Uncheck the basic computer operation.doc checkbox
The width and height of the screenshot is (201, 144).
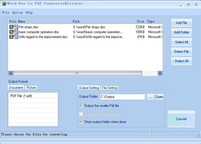(11, 32)
